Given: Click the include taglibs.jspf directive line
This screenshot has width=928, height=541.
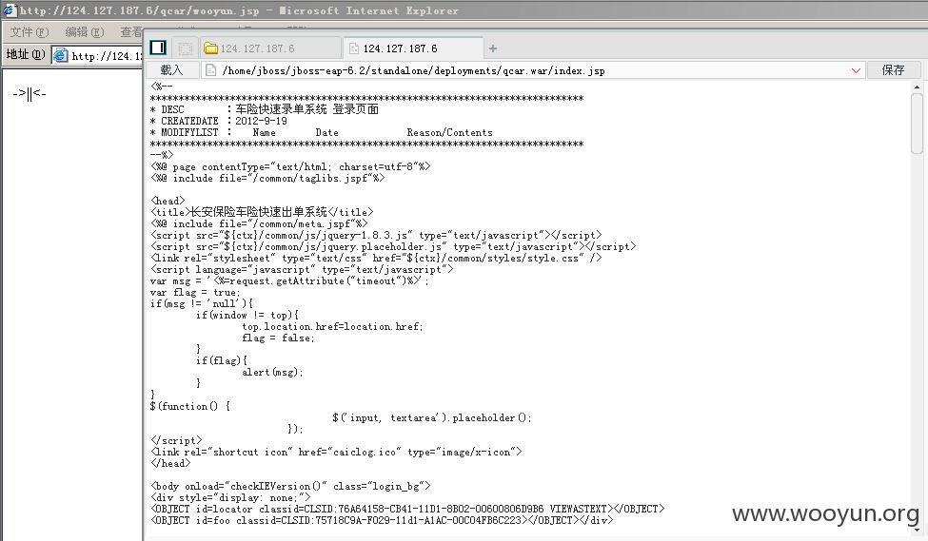Looking at the screenshot, I should [267, 178].
